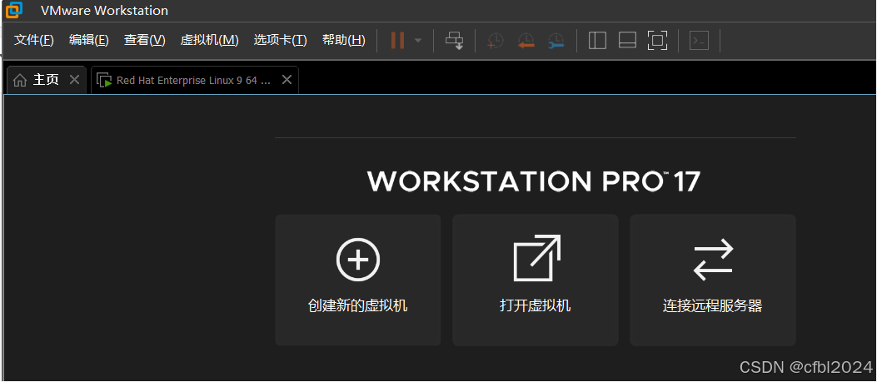Screen dimensions: 877x382
Task: Enter full screen mode icon
Action: pos(658,40)
